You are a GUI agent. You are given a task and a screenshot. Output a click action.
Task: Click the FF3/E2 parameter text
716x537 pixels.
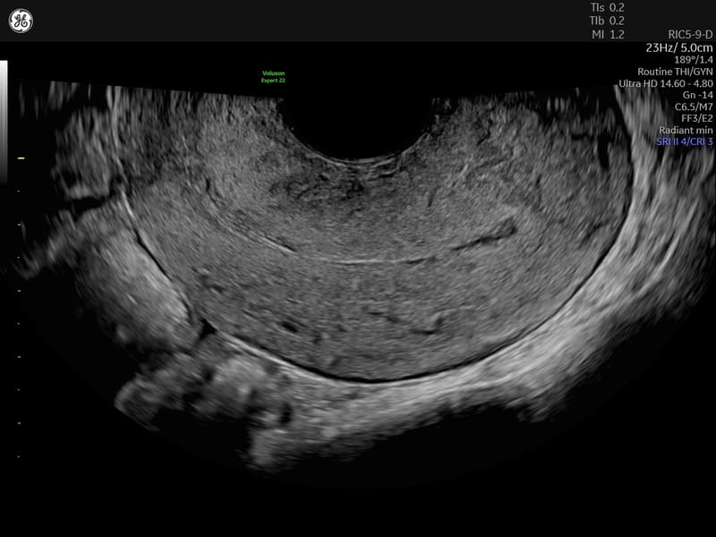pos(693,118)
